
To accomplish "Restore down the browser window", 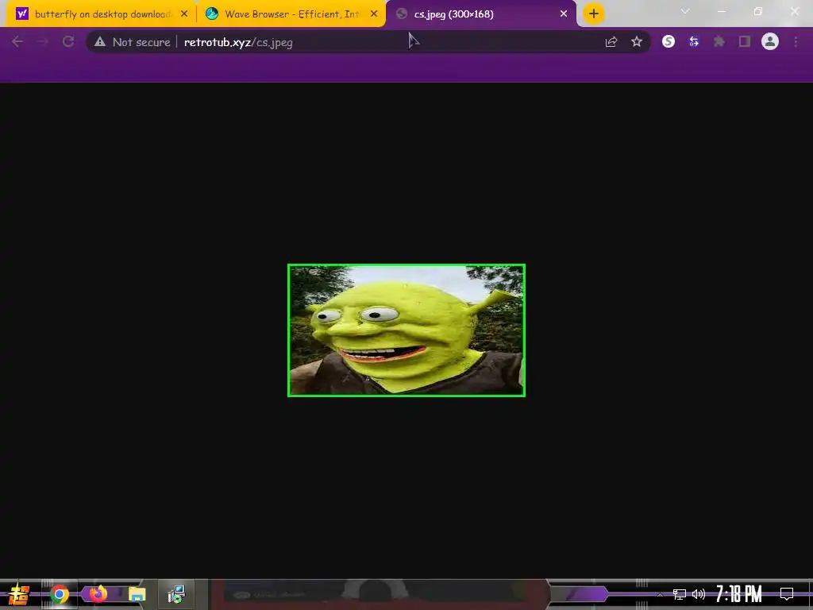I will click(x=758, y=11).
